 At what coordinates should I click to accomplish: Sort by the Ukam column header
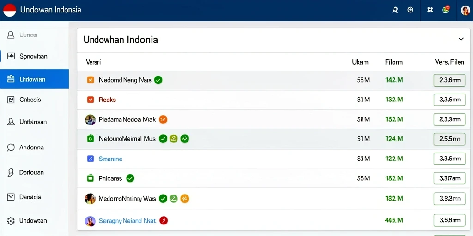[x=360, y=62]
